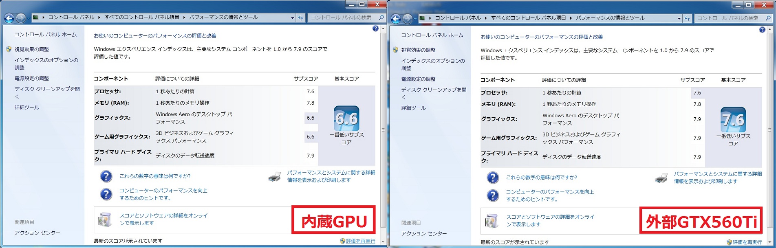Click the shield icon beside 視覚効果の調整 in left window
This screenshot has height=248, width=776.
coord(9,49)
